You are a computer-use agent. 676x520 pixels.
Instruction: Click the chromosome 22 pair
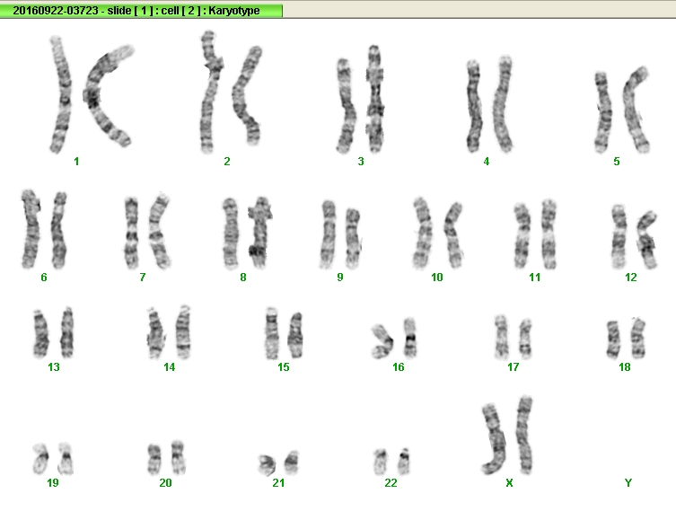(x=391, y=462)
